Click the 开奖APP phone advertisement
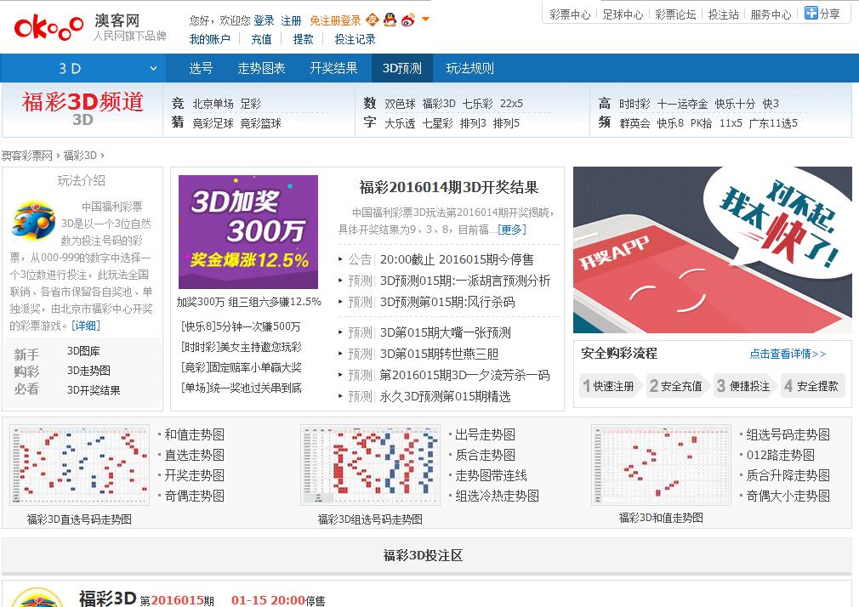The height and width of the screenshot is (607, 859). [713, 250]
